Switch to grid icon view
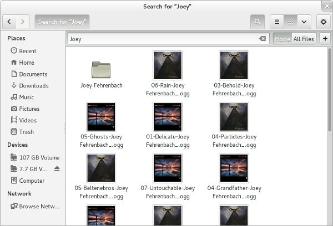 [x=290, y=22]
